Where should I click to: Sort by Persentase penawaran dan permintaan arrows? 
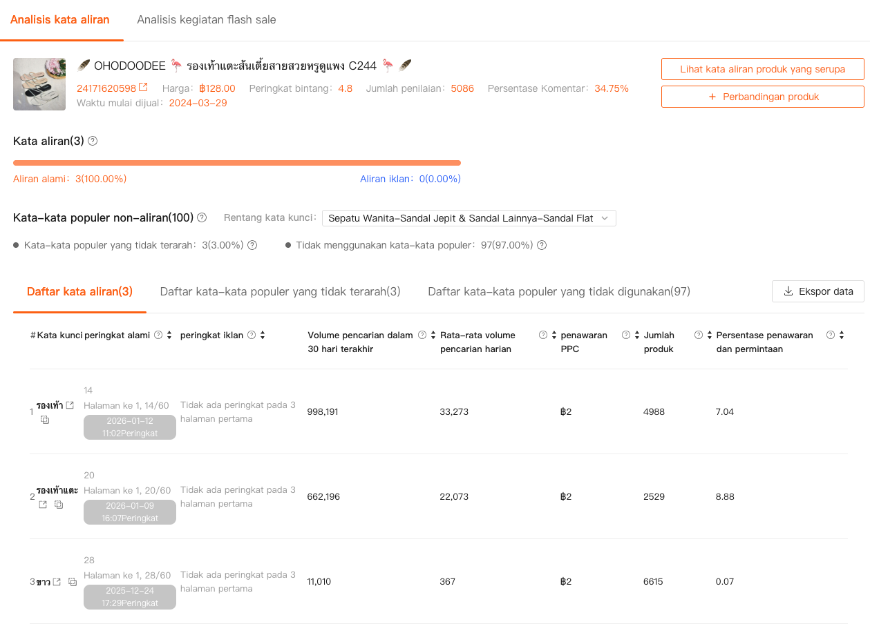(842, 335)
